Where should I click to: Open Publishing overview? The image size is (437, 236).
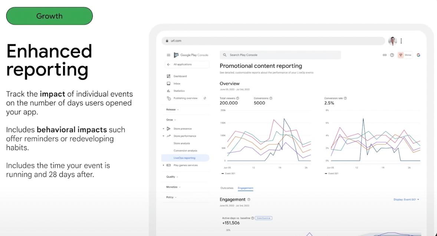point(185,98)
